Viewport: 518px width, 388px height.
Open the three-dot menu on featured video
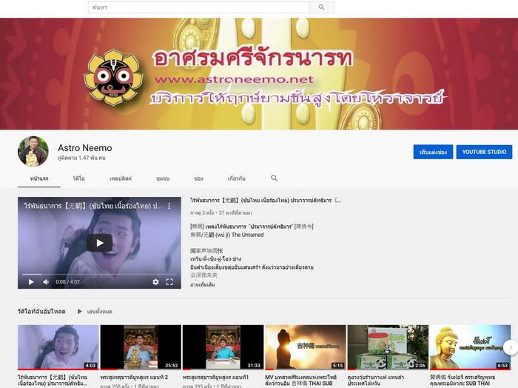(169, 206)
